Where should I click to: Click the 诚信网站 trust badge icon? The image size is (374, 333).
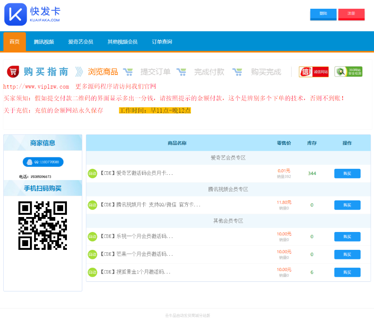coord(313,72)
